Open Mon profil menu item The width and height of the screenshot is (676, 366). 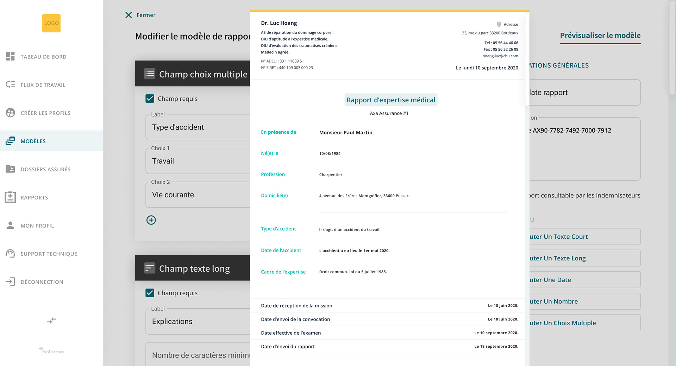tap(51, 226)
